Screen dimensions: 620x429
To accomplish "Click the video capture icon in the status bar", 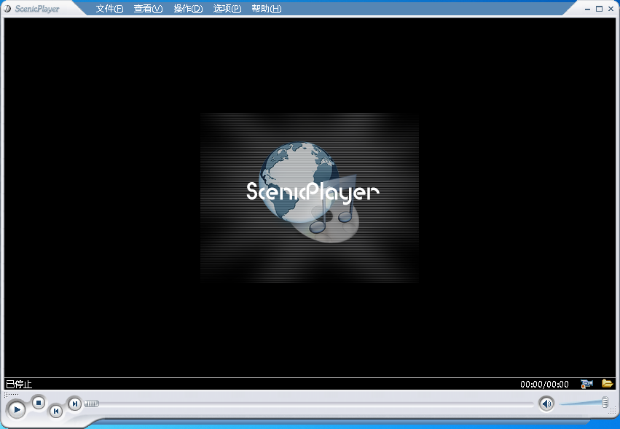I will coord(586,383).
